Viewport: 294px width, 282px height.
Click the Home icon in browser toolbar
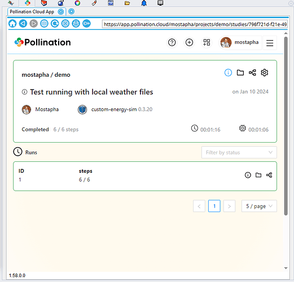pyautogui.click(x=12, y=24)
